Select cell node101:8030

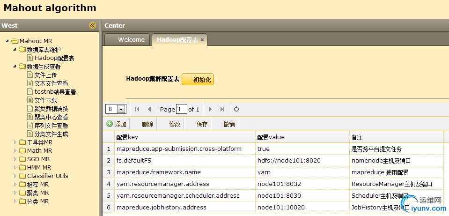coord(302,196)
